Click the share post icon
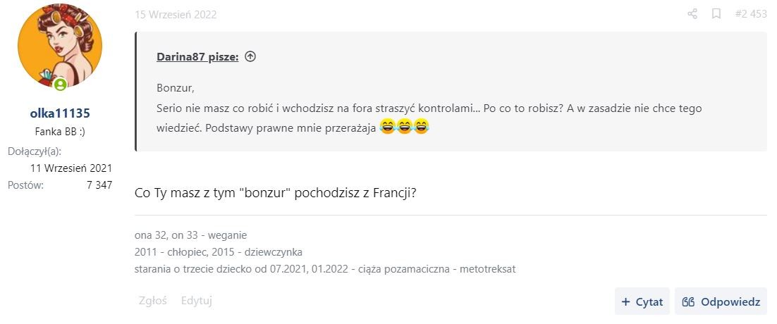 [x=692, y=14]
